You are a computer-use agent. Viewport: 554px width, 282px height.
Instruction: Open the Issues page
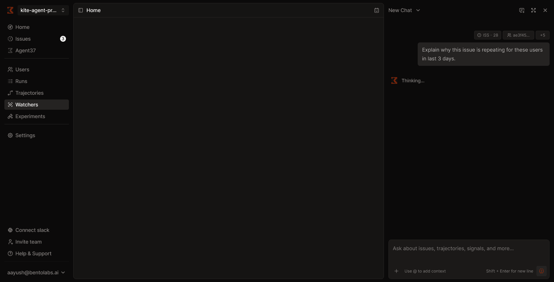click(x=37, y=39)
